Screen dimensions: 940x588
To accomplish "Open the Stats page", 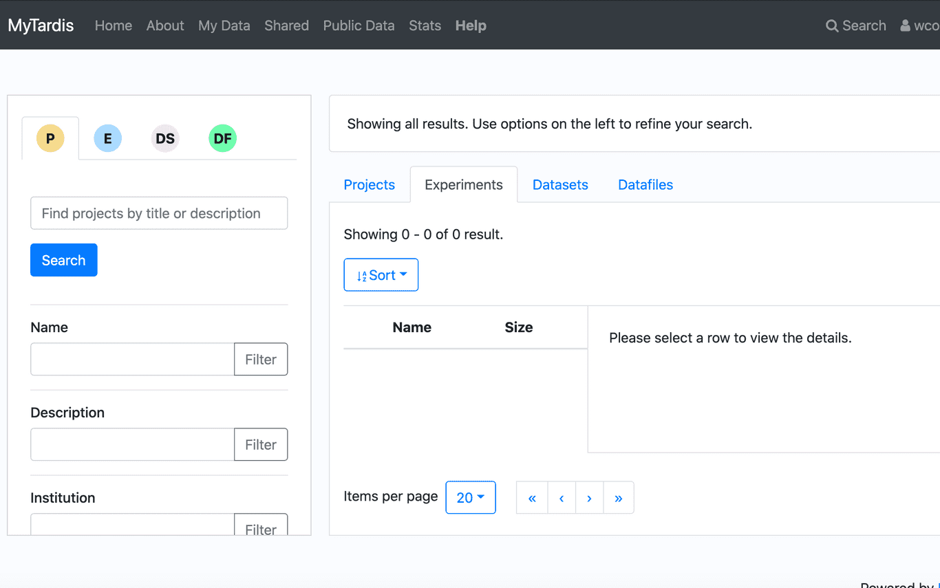I will click(x=425, y=25).
